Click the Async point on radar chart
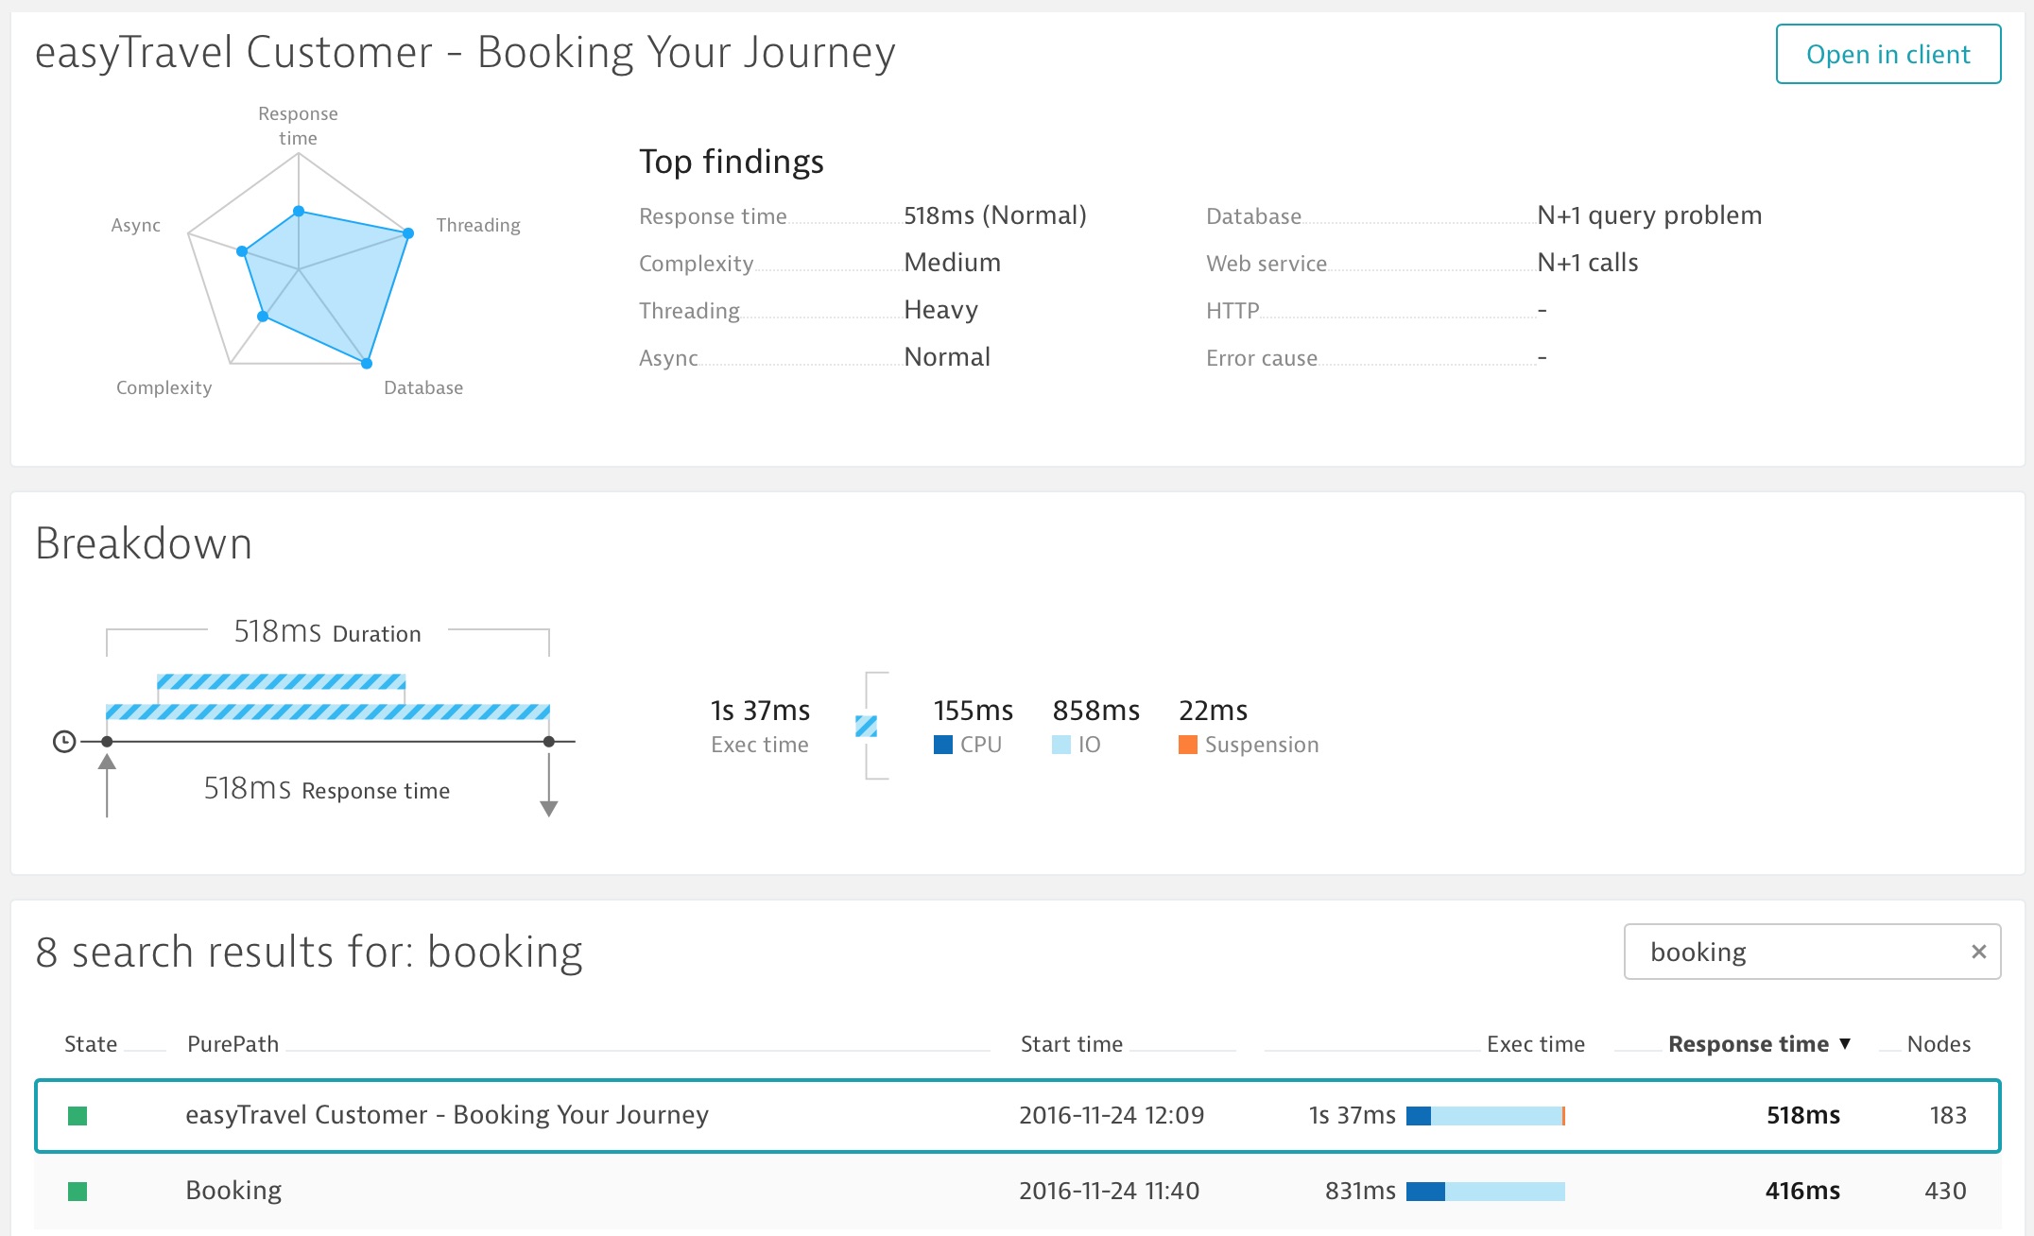The width and height of the screenshot is (2034, 1236). pos(242,251)
